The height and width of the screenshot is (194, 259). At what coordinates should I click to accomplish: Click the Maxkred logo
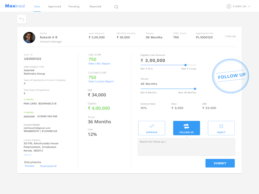[x=14, y=5]
